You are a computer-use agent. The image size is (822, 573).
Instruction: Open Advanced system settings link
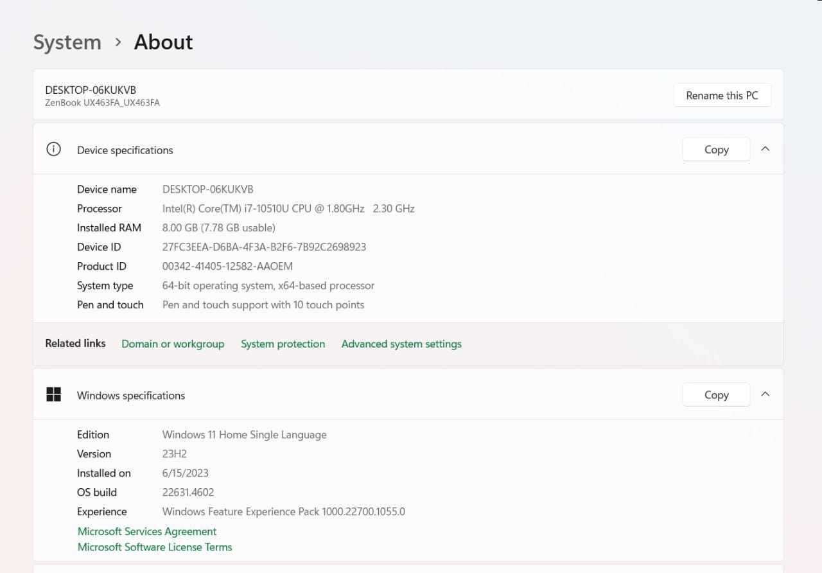(x=401, y=344)
